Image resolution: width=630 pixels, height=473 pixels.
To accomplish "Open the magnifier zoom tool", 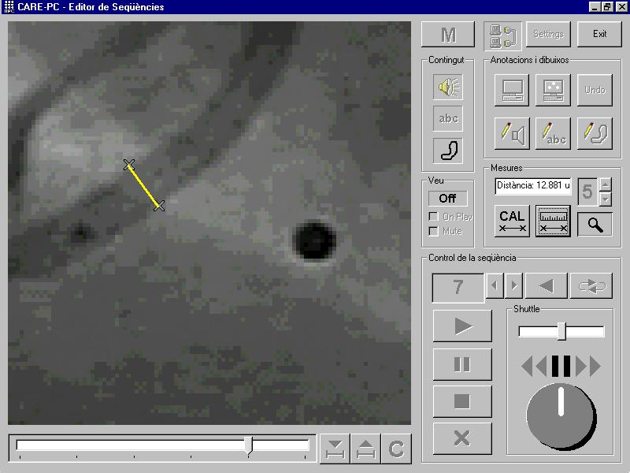I will point(595,224).
